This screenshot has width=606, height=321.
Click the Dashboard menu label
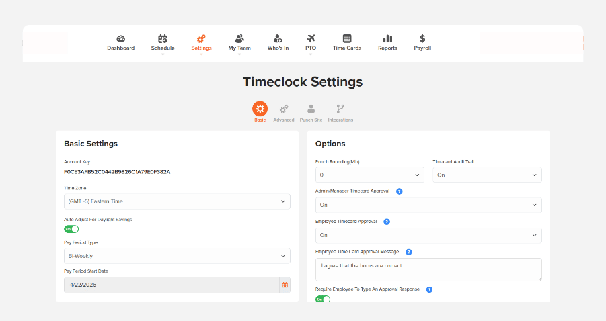coord(121,48)
